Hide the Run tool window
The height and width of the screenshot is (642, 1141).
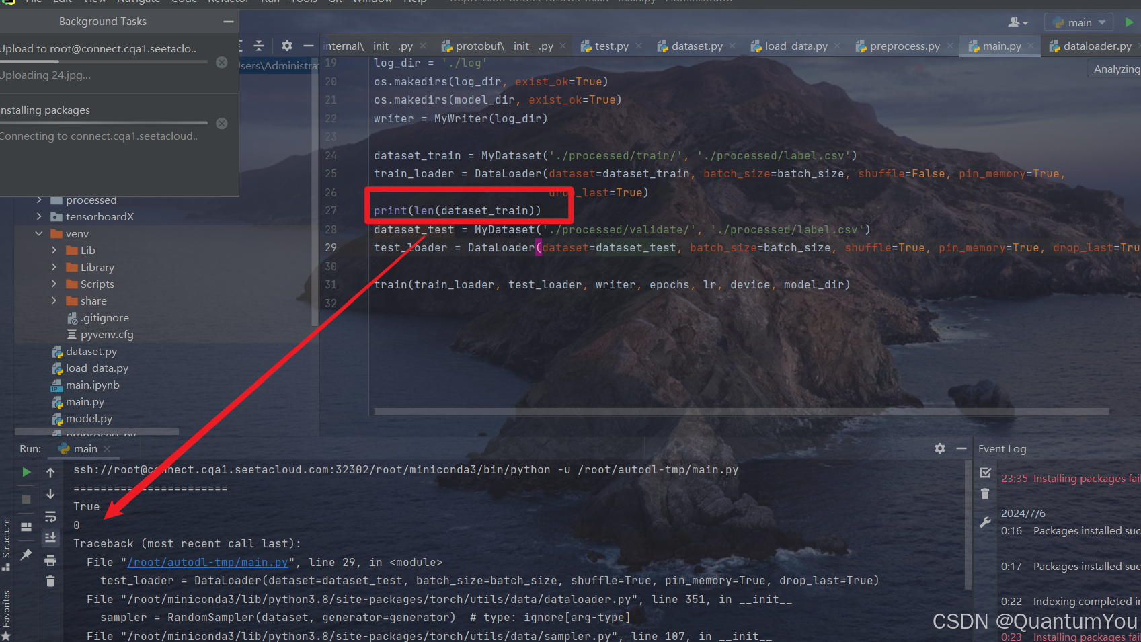(x=961, y=448)
